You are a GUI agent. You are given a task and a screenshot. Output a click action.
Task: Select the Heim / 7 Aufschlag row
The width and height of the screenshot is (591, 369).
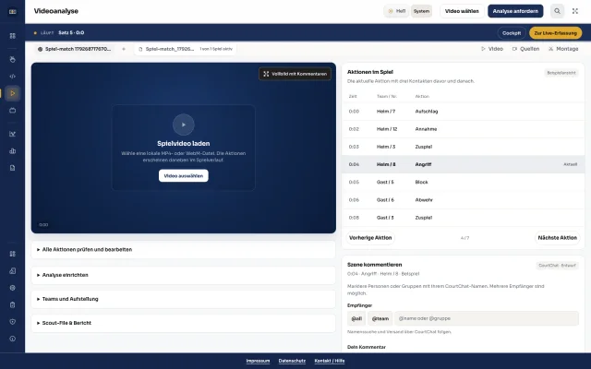(x=463, y=112)
